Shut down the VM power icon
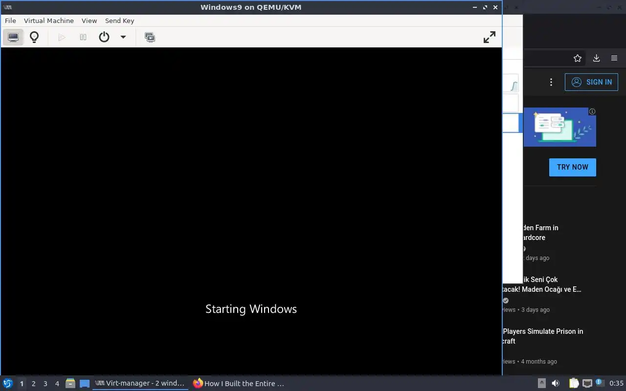626x391 pixels. (104, 37)
